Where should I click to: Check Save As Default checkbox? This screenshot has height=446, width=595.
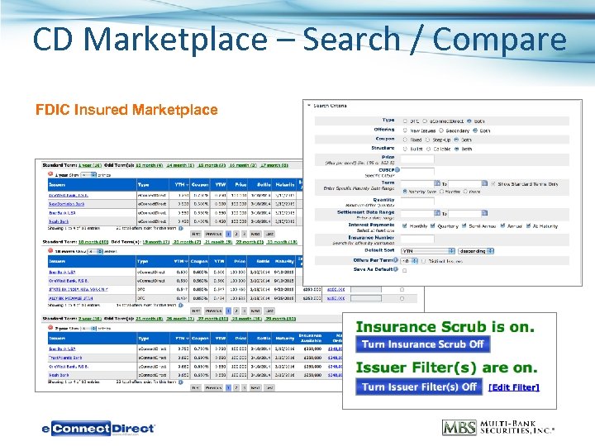tap(404, 270)
